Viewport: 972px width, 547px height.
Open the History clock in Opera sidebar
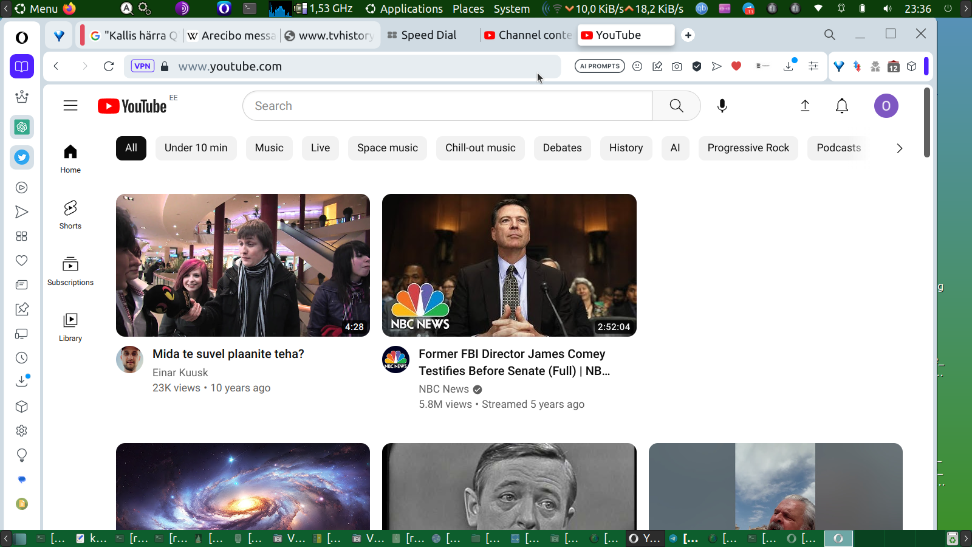(22, 358)
